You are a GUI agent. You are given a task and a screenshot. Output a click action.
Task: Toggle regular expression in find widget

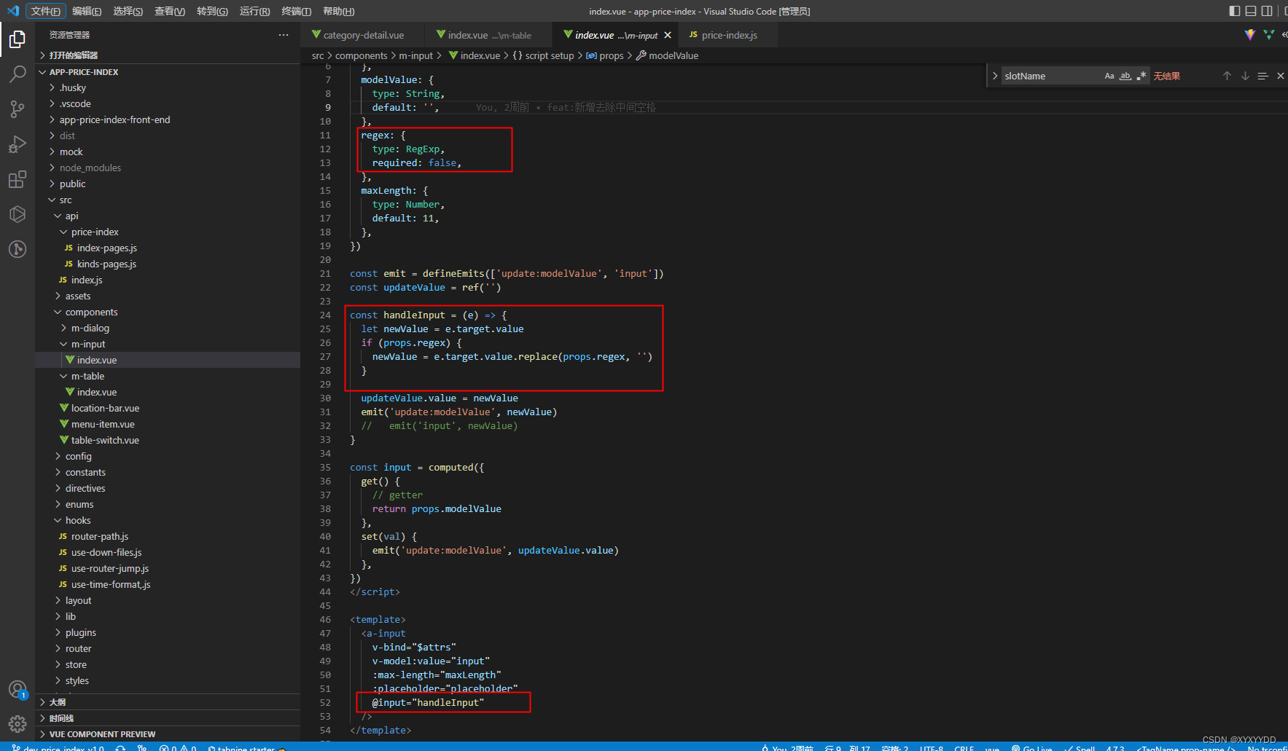coord(1141,76)
